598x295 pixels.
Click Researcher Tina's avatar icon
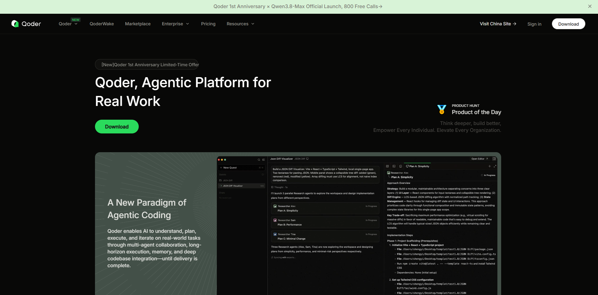tap(275, 234)
